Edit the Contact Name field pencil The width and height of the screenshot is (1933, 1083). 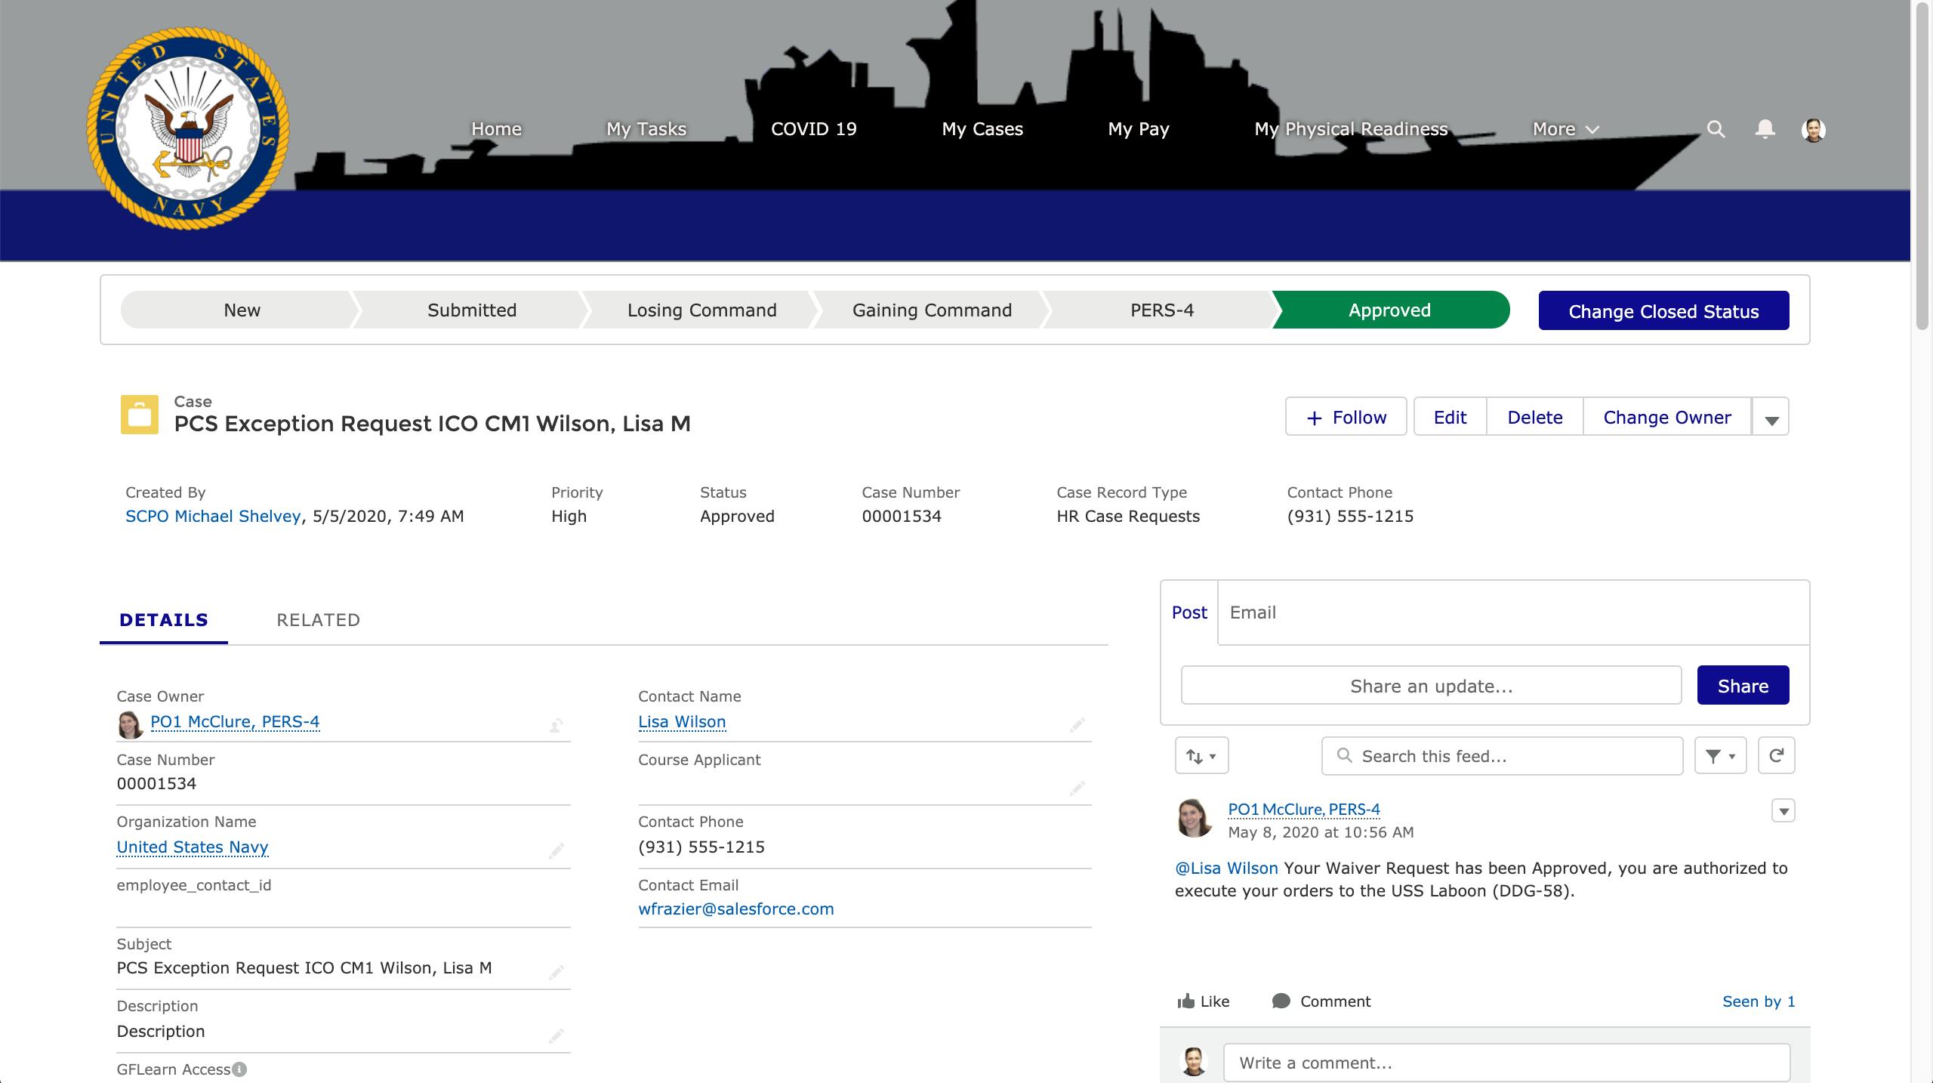click(1078, 726)
